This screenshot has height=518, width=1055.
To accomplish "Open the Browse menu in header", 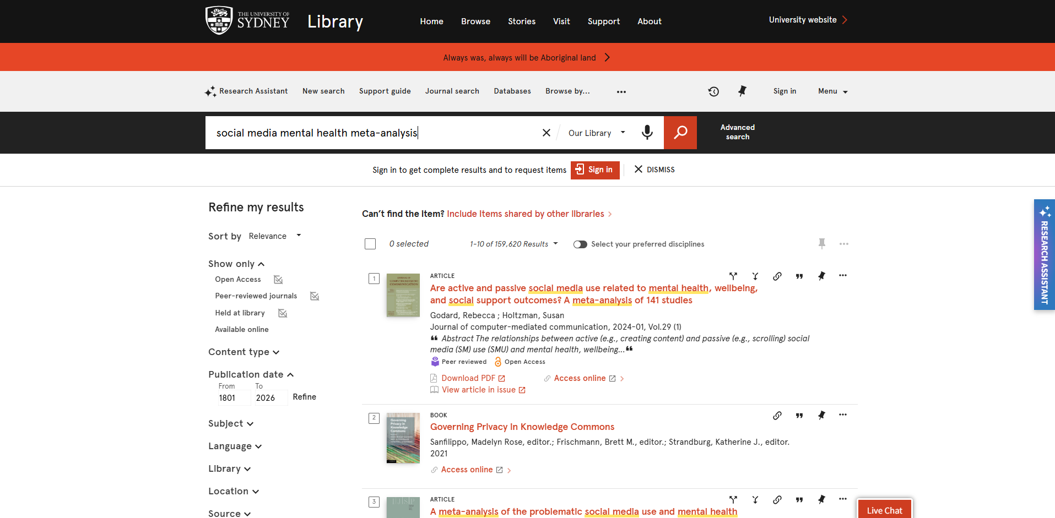I will (x=475, y=21).
